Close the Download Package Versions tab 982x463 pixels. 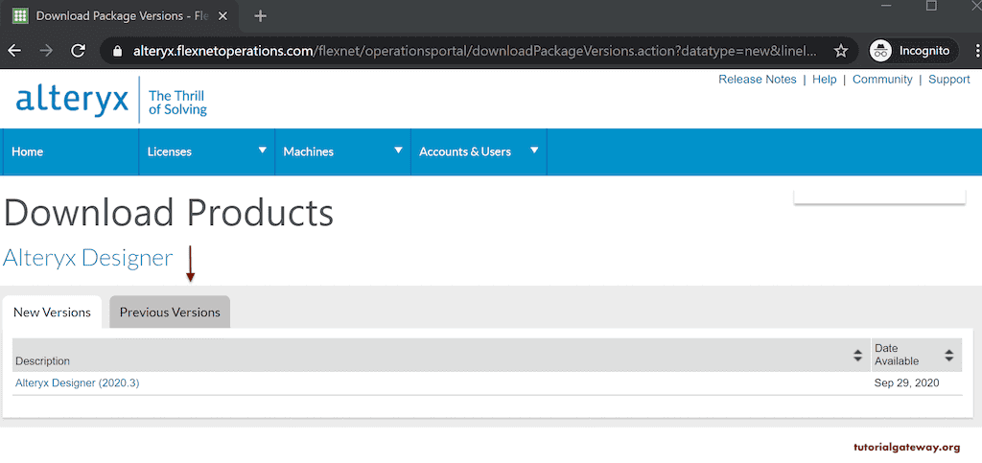click(222, 15)
